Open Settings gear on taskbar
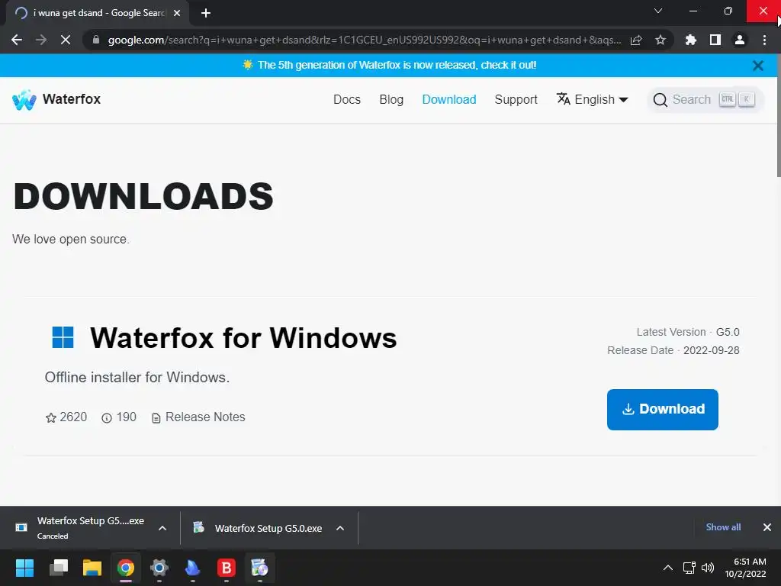The width and height of the screenshot is (781, 586). click(x=159, y=568)
